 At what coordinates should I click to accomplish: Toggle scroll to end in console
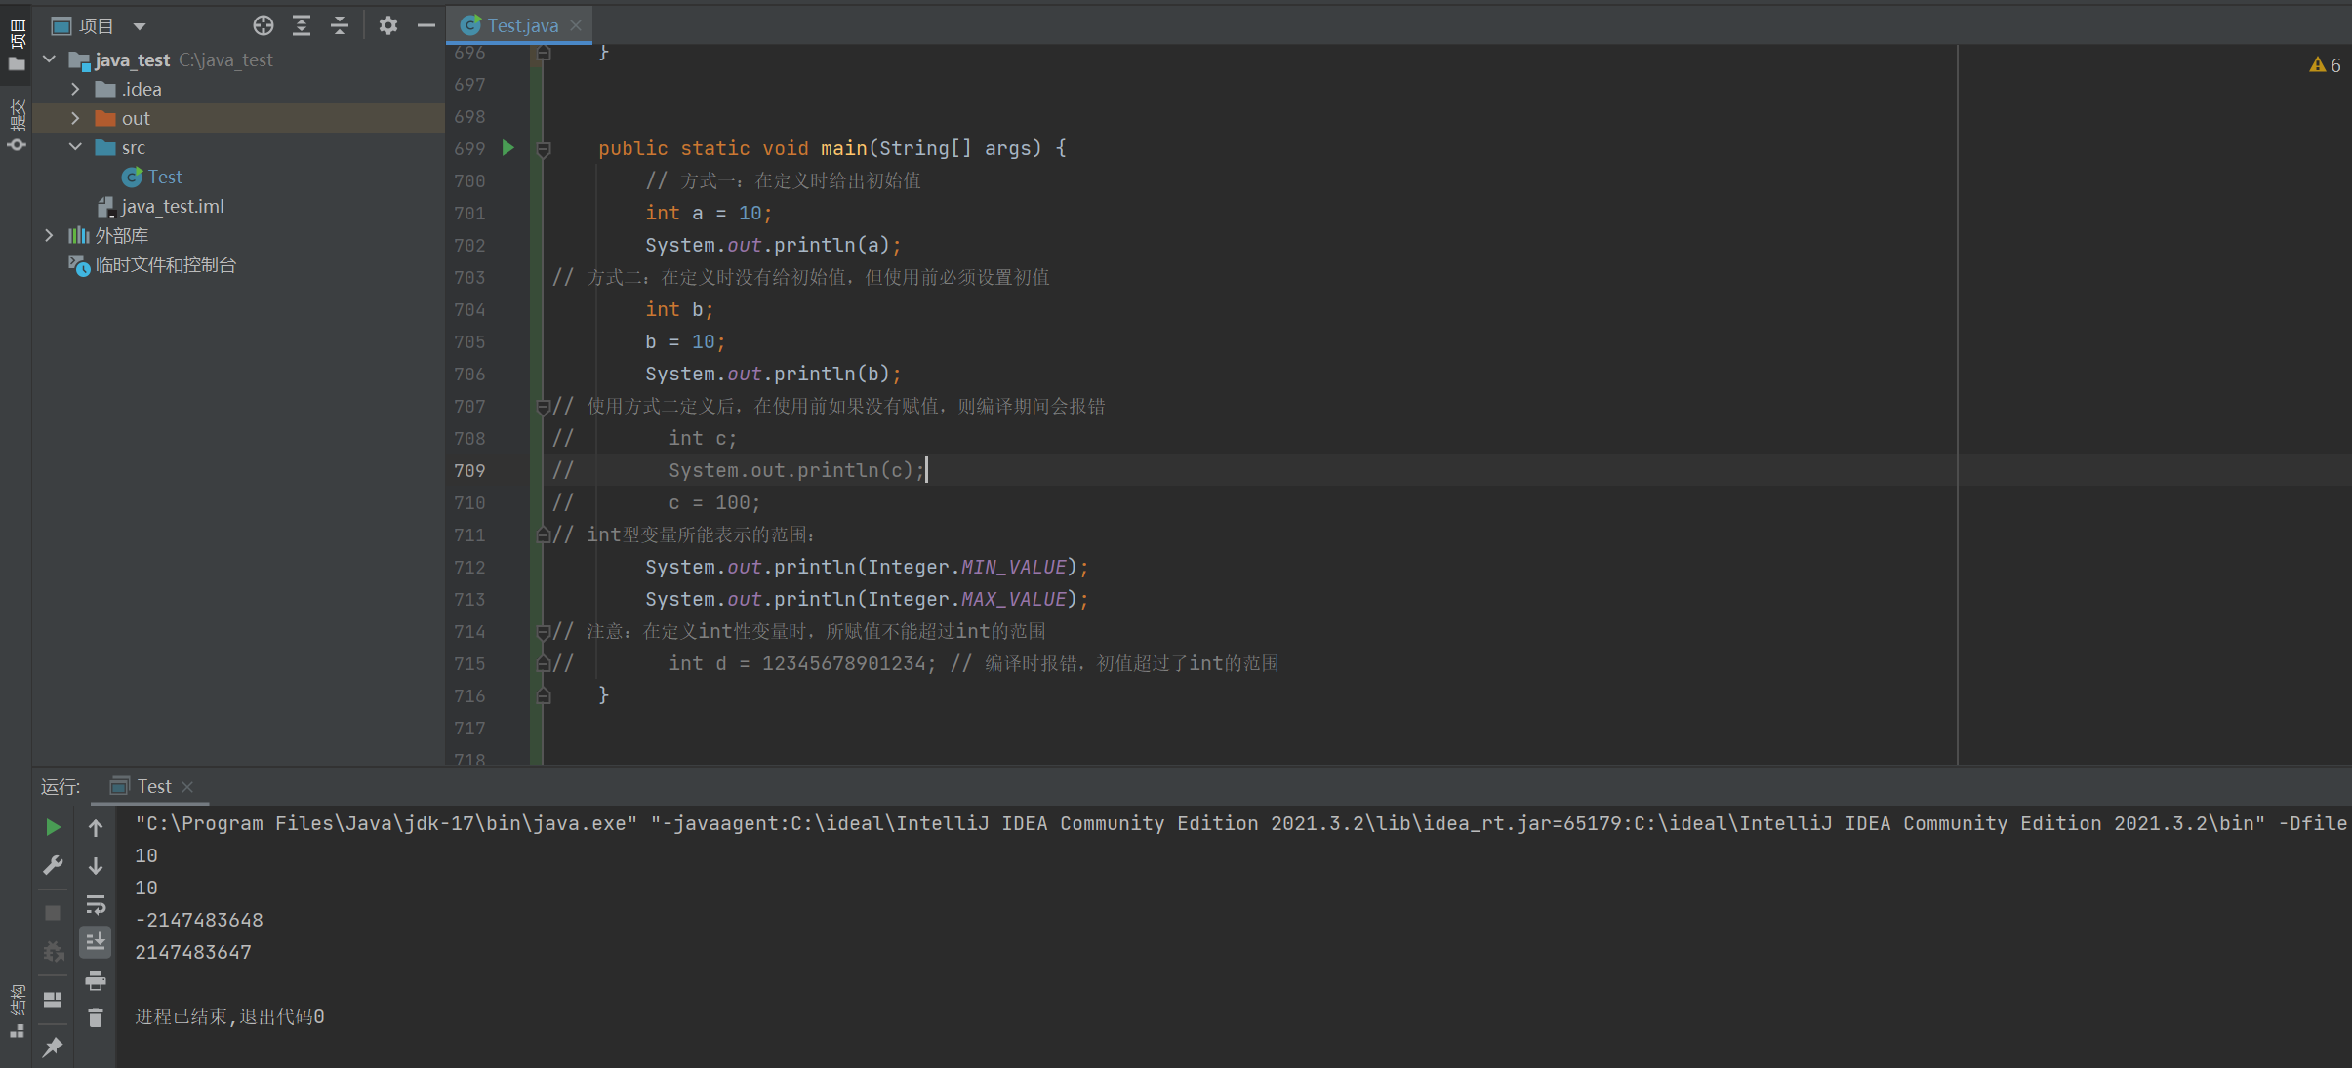point(96,942)
